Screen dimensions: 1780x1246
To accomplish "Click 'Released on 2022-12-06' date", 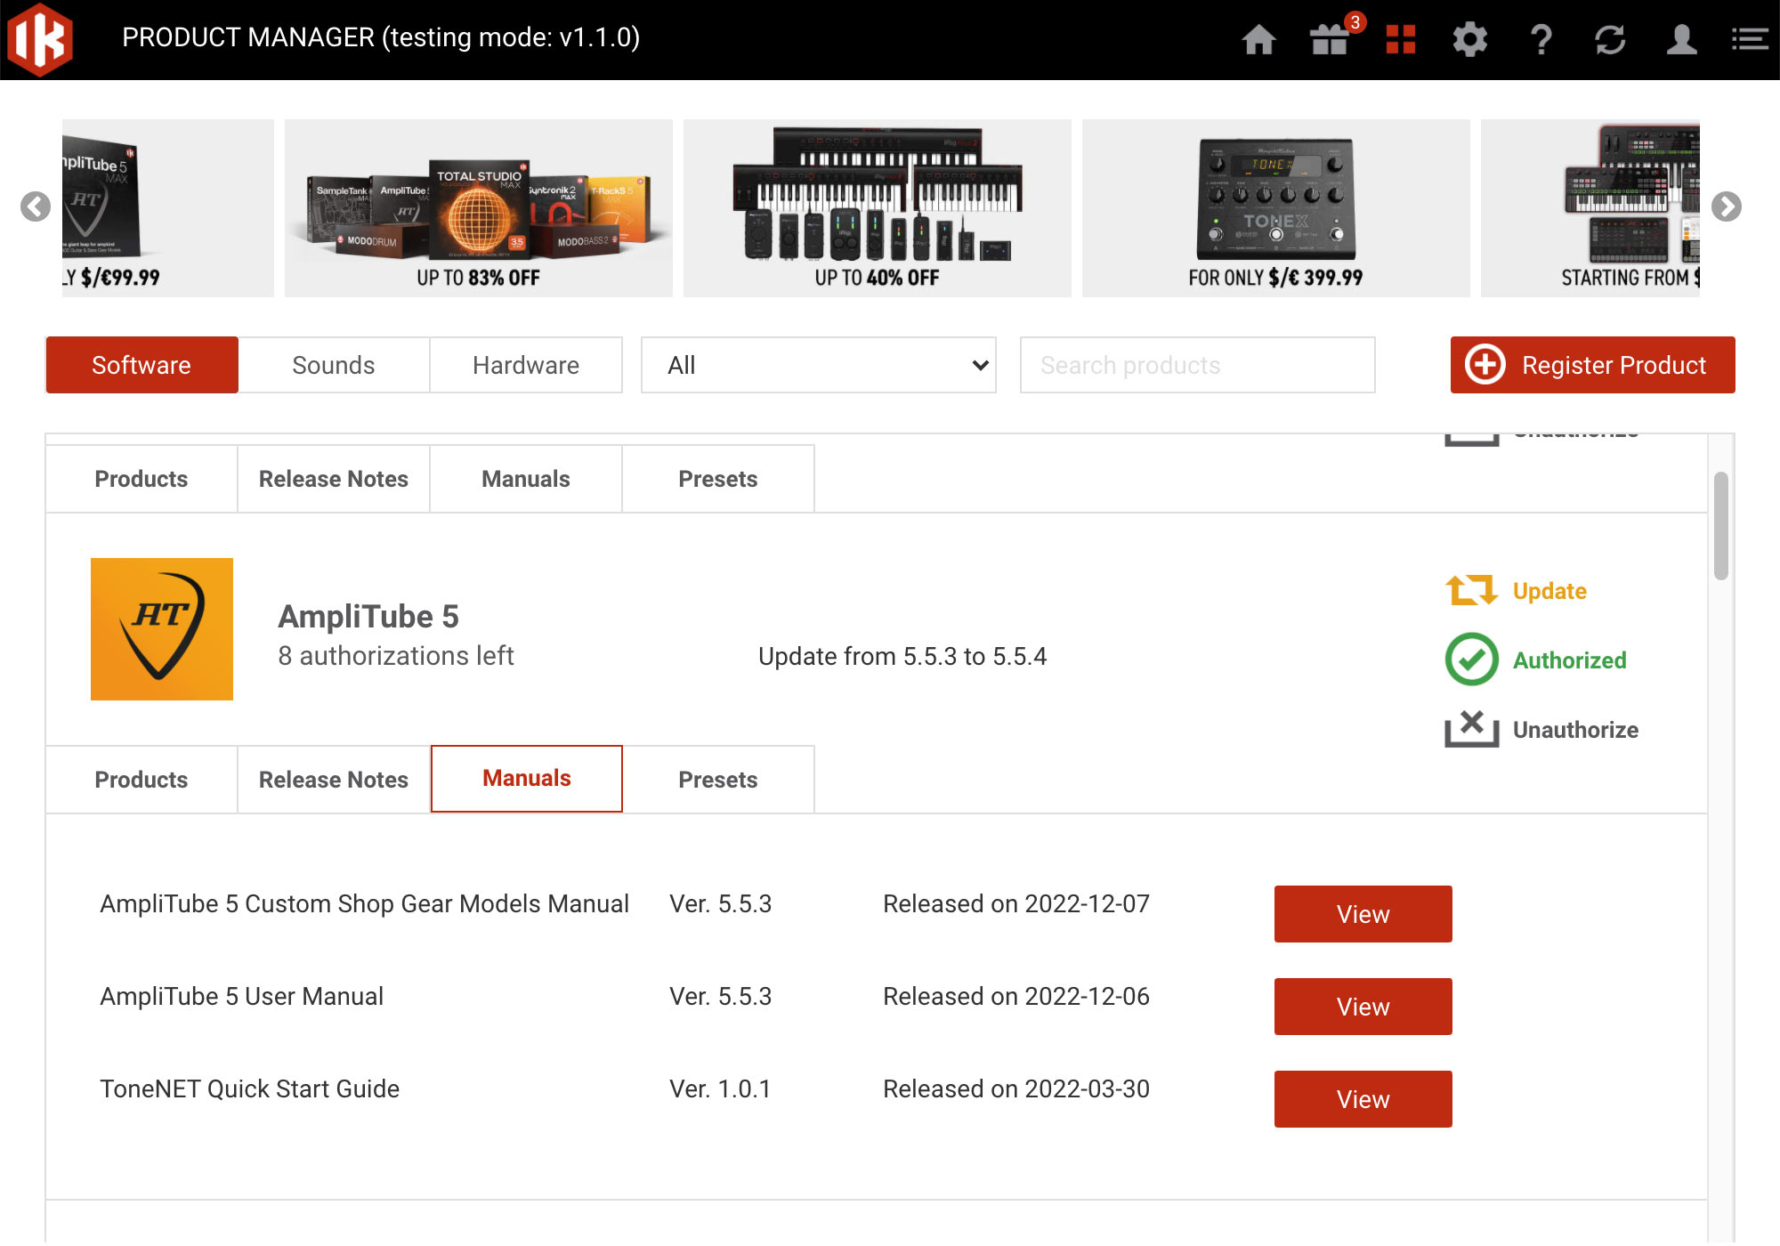I will (x=1016, y=996).
